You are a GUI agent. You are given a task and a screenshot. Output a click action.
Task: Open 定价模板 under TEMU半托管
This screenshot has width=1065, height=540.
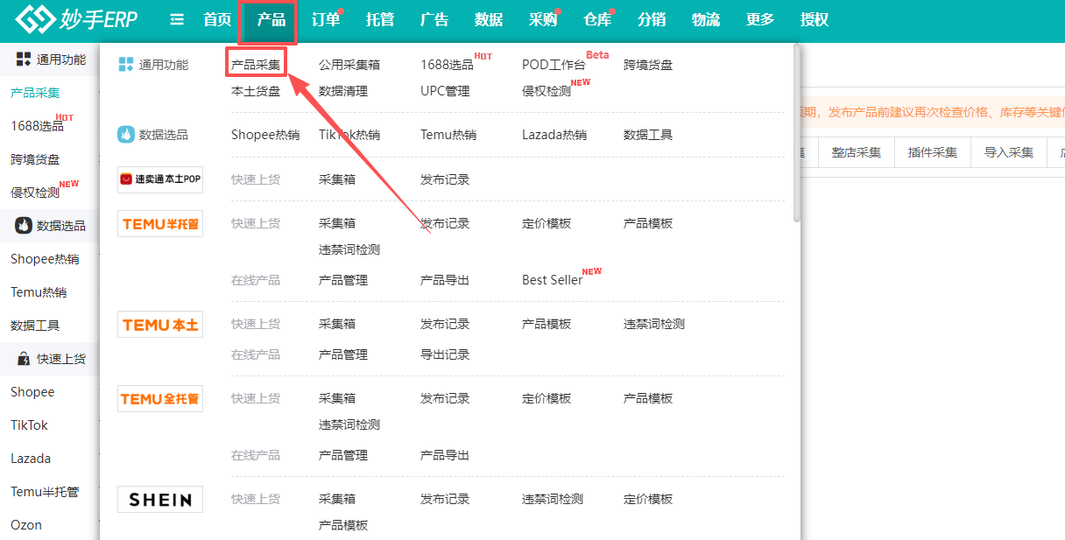547,223
